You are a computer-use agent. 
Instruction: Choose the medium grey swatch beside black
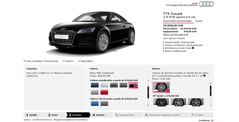coord(123,85)
